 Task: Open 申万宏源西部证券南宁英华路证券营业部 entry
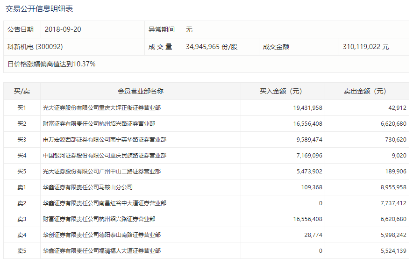[x=104, y=140]
